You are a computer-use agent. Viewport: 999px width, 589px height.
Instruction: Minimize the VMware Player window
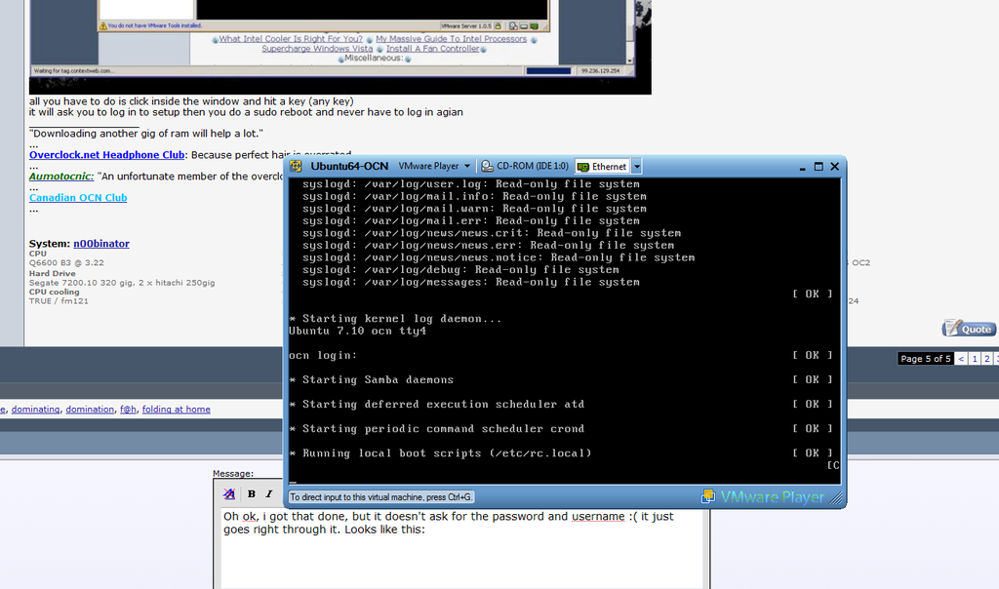(x=802, y=167)
